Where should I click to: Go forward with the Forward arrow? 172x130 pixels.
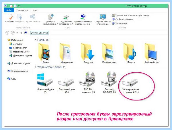13,33
